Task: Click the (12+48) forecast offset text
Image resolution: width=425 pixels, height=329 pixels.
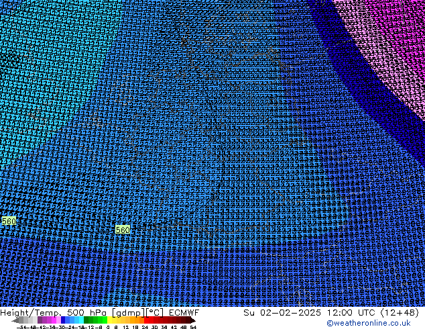Action: pos(400,313)
